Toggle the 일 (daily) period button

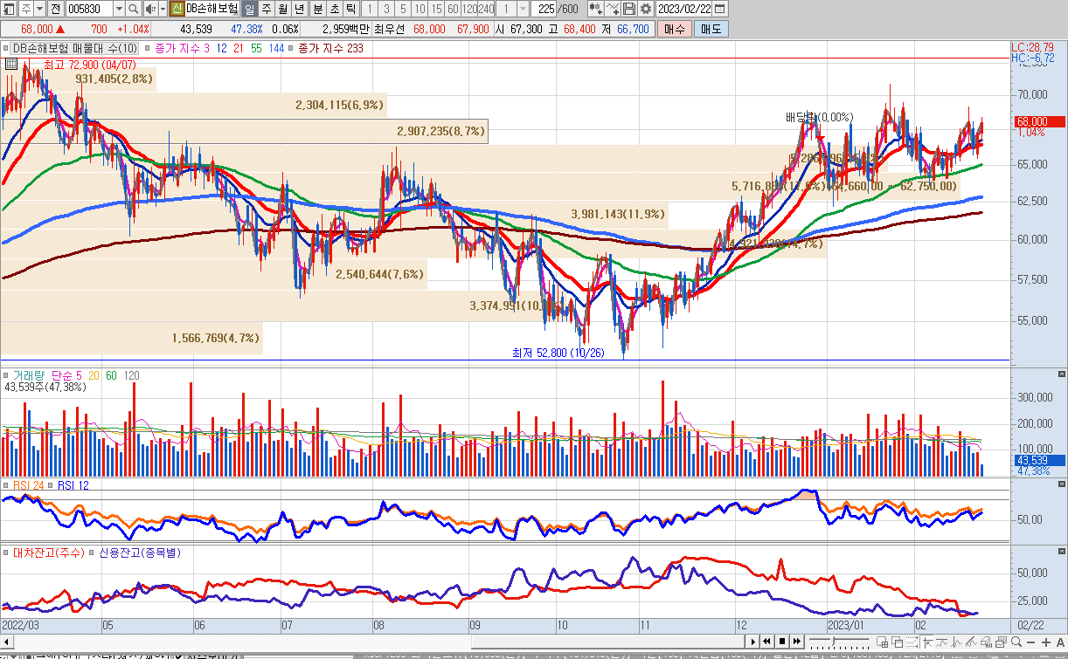(x=248, y=9)
